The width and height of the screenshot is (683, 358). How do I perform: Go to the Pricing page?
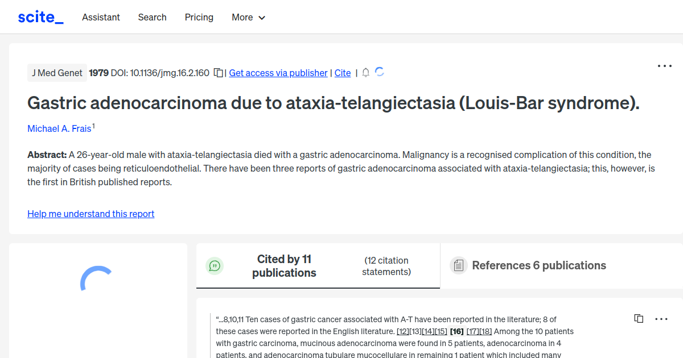199,17
